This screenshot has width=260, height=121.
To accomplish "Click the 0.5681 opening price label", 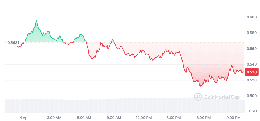I will (13, 42).
